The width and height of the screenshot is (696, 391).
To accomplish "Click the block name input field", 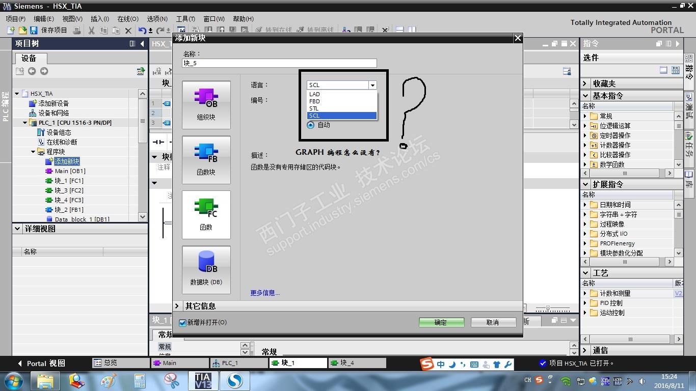I will tap(280, 63).
